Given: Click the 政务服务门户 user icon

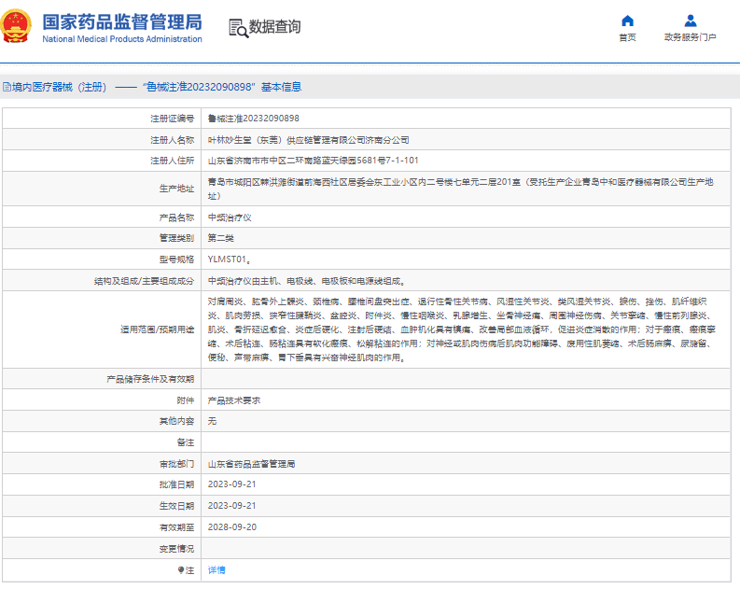Looking at the screenshot, I should (x=690, y=21).
